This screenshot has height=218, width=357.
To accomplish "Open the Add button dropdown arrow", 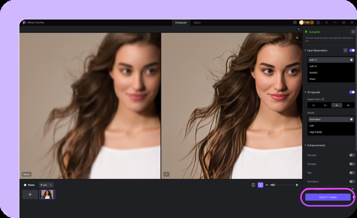I will pos(51,185).
